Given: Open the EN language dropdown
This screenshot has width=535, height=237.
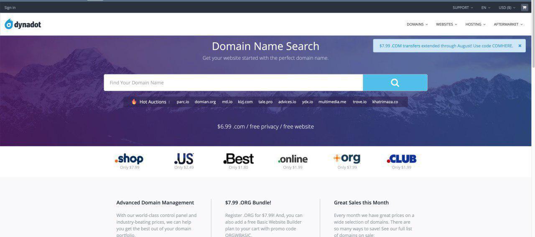Looking at the screenshot, I should point(486,8).
